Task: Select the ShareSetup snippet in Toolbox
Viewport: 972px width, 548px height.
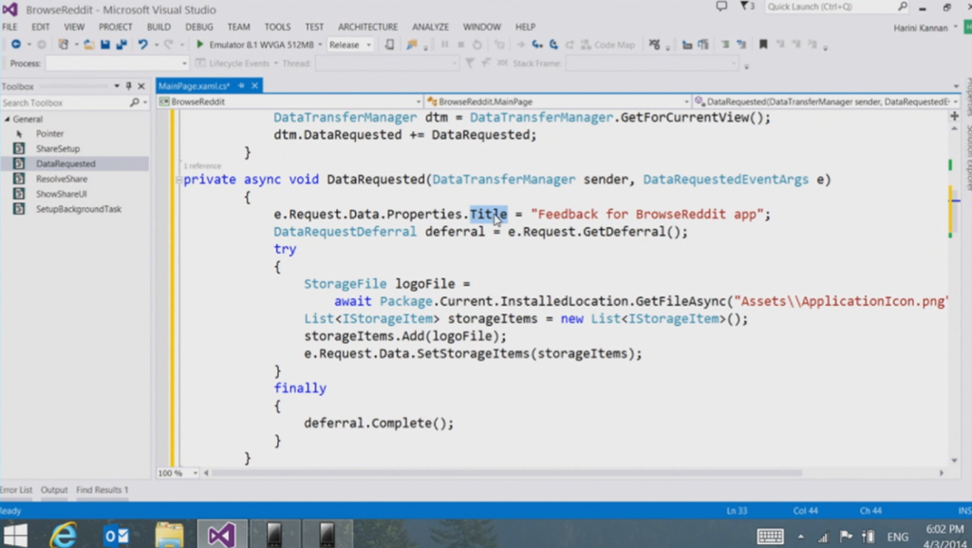Action: pos(58,149)
